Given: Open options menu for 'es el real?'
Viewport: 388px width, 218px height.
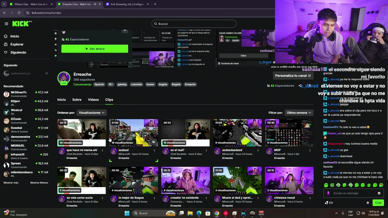Looking at the screenshot, I should click(206, 150).
